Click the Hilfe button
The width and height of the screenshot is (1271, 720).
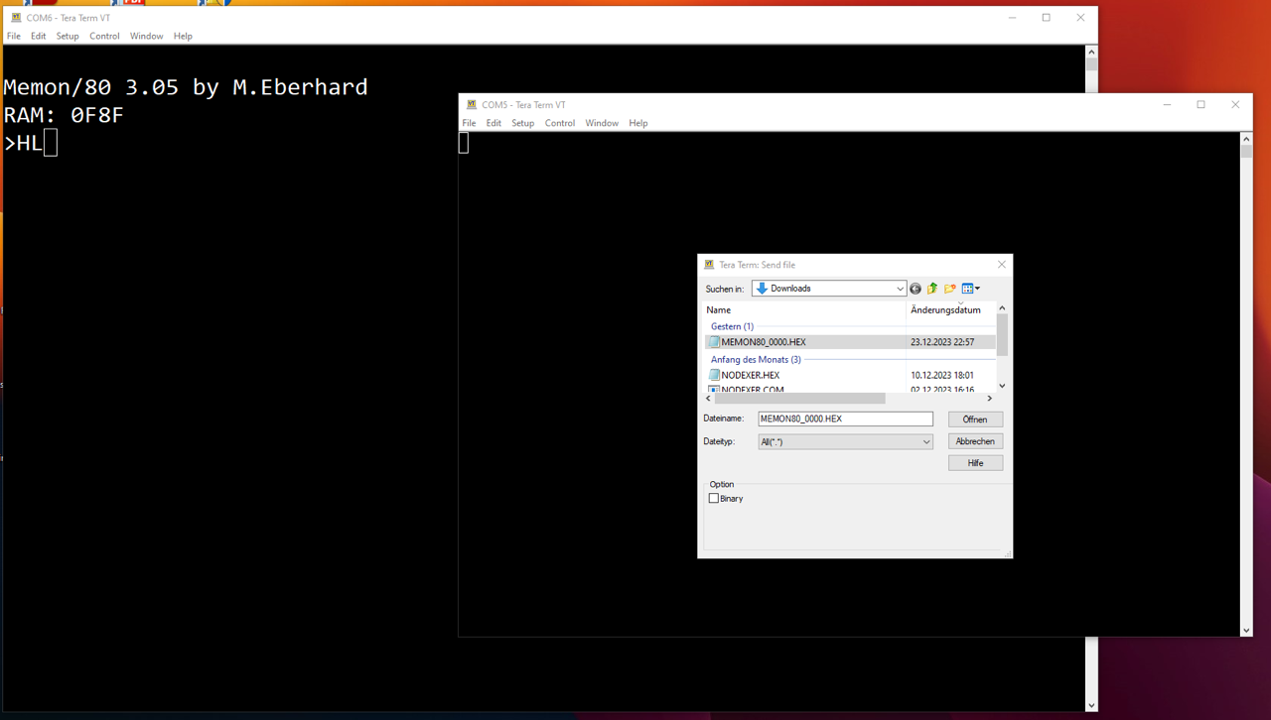coord(975,463)
